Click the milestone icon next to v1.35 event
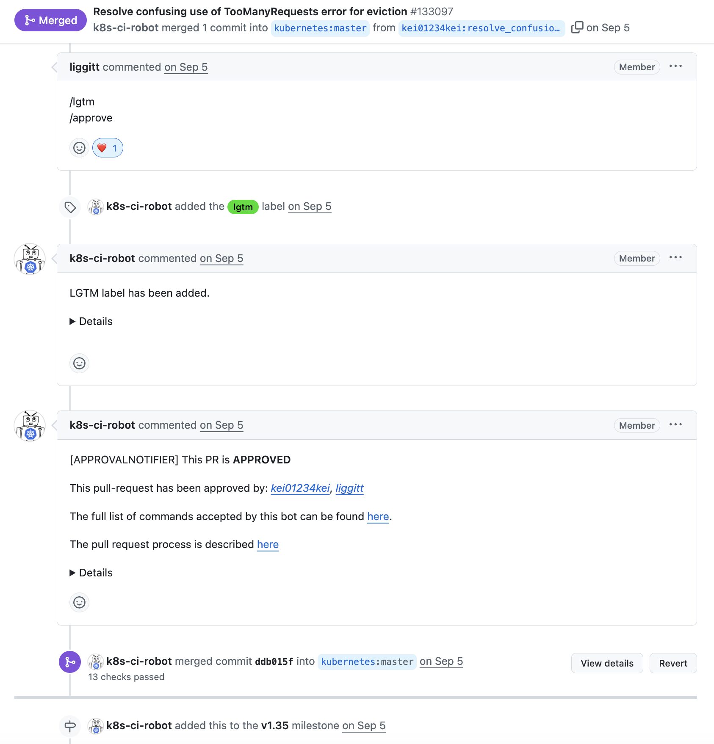Image resolution: width=714 pixels, height=744 pixels. point(70,725)
